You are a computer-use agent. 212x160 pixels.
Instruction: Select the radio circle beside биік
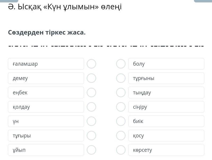121,121
